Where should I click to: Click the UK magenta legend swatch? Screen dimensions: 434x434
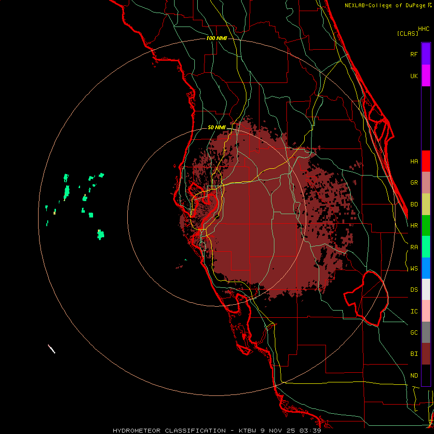[x=426, y=76]
